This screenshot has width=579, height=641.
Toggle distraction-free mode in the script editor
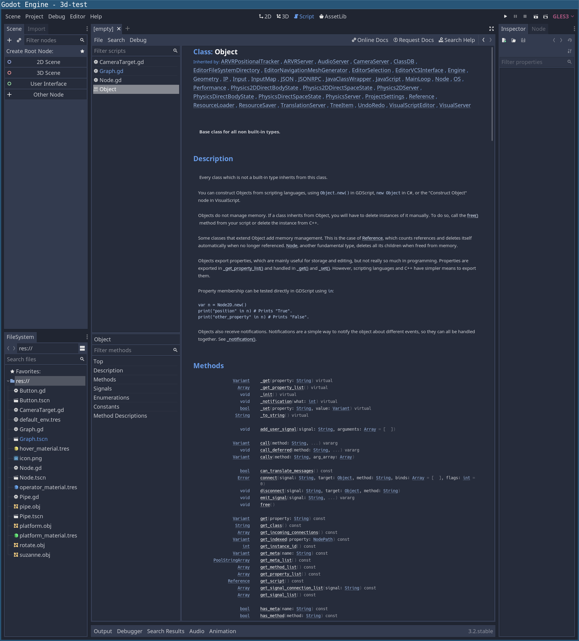point(491,29)
